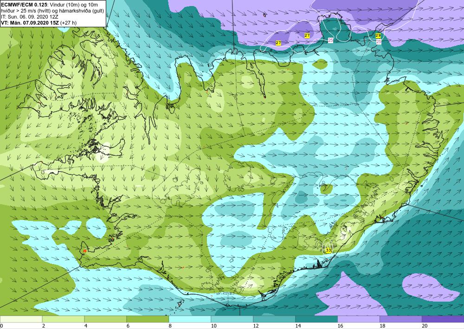Click the legend scale number '8'
This screenshot has height=329, width=464.
170,326
